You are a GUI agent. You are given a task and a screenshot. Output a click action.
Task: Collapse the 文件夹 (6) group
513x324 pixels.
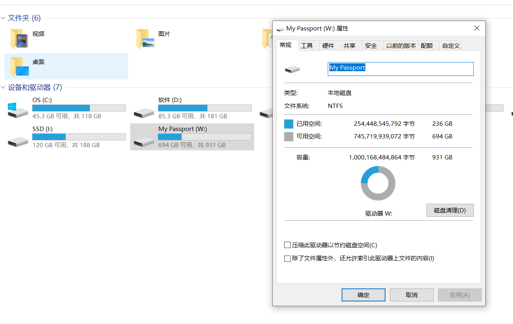pyautogui.click(x=3, y=18)
